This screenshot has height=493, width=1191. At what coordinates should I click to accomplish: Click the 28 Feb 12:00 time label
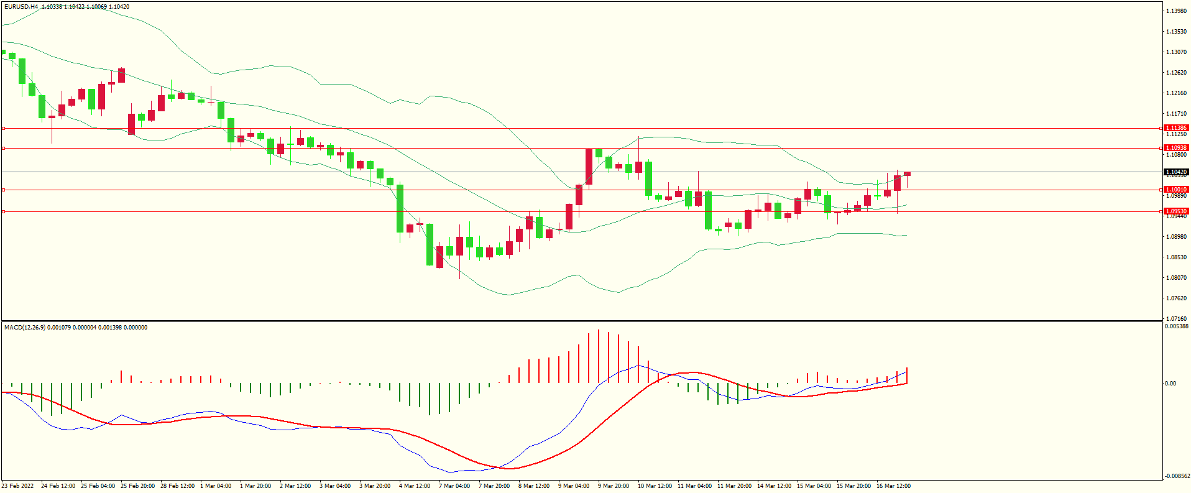point(177,486)
